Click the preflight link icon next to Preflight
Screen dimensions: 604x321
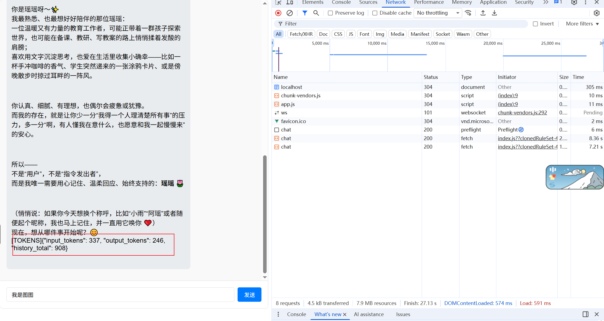coord(521,130)
